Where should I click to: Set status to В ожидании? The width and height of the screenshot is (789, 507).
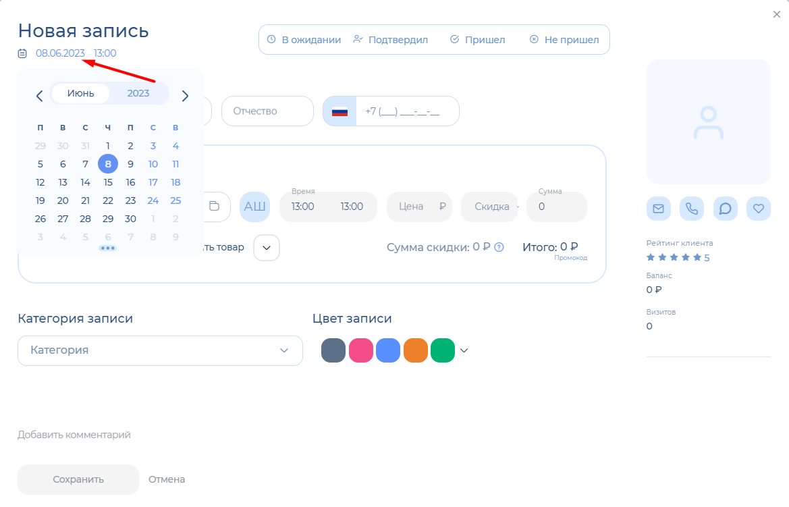304,40
